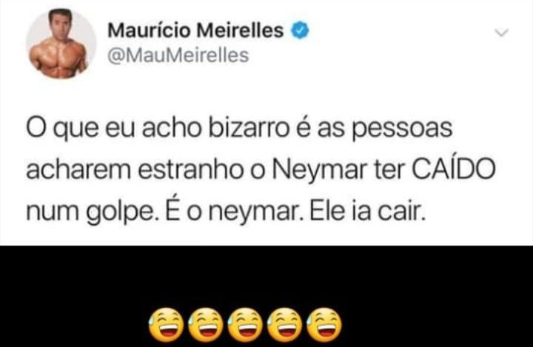Click the word estranho
Viewport: 533px width, 347px height.
(x=191, y=170)
